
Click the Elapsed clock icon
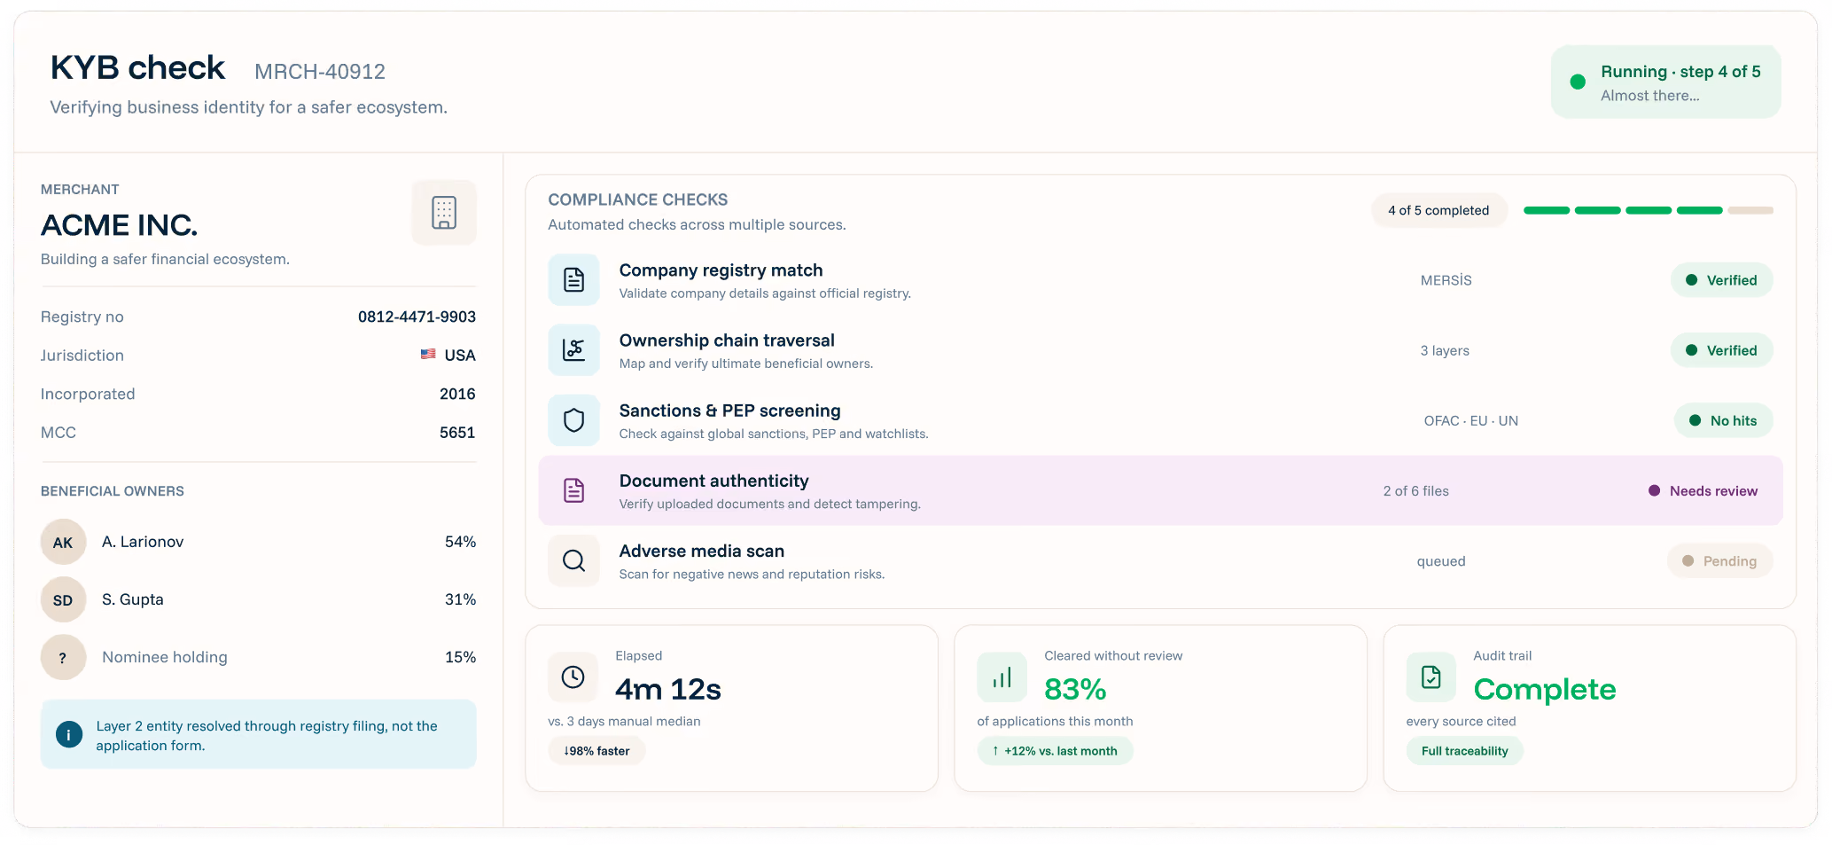pos(573,677)
